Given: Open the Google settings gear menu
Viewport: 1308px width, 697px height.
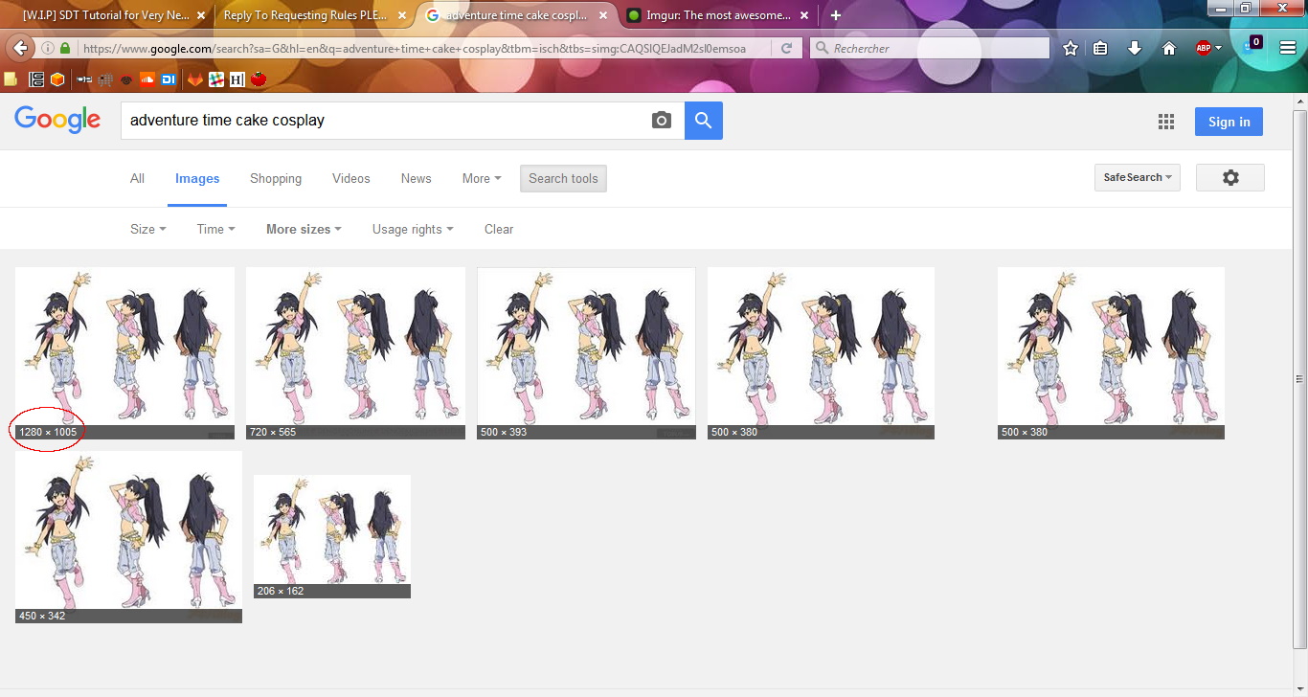Looking at the screenshot, I should (x=1229, y=177).
